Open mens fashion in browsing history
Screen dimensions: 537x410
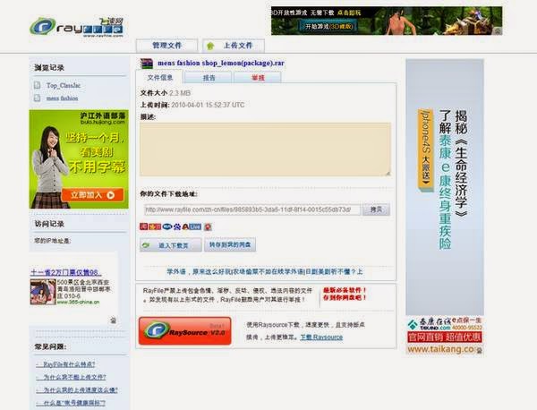(62, 98)
